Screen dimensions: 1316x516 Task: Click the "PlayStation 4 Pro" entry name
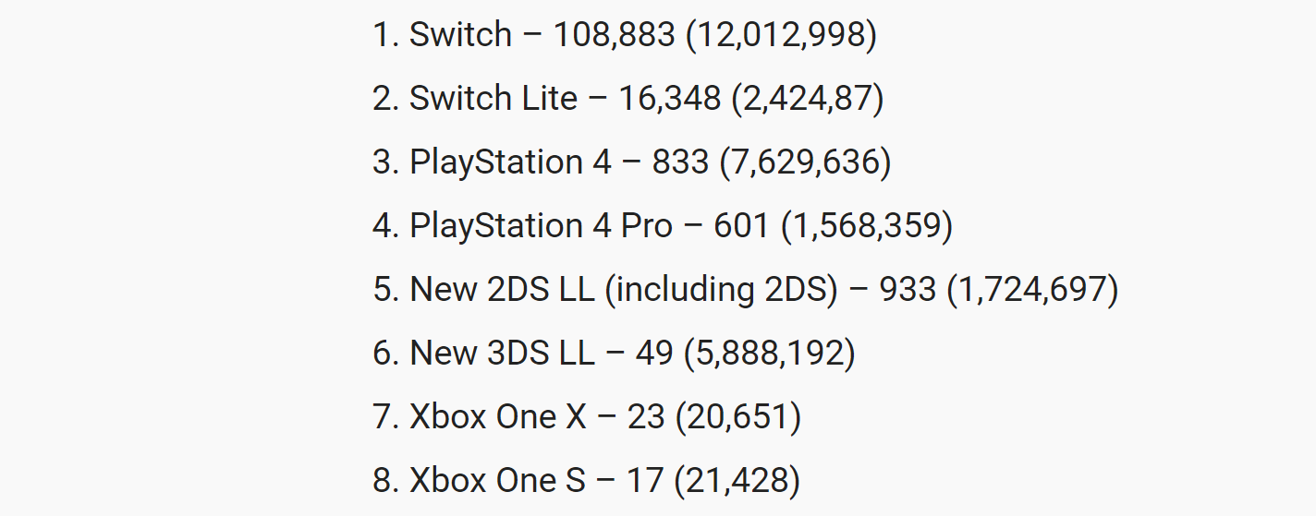point(541,225)
